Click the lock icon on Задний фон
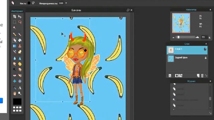The height and width of the screenshot is (120, 214). pos(206,58)
